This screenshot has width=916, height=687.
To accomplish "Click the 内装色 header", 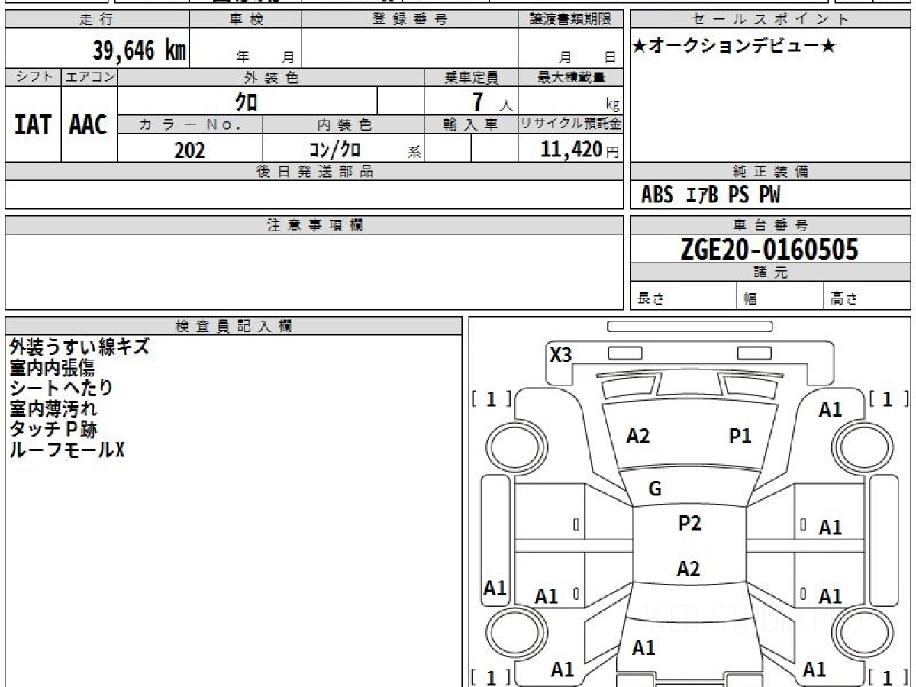I will 343,124.
